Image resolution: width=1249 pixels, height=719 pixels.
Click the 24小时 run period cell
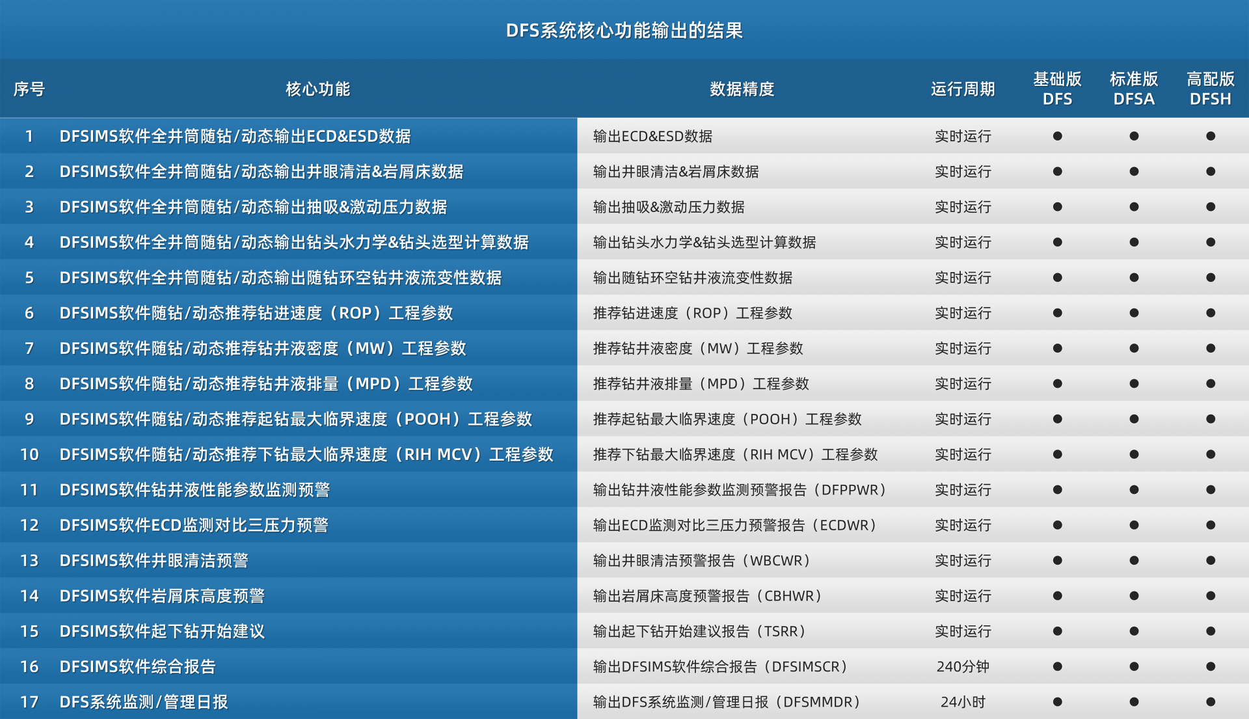963,701
